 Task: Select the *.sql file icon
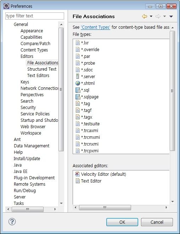tap(78, 90)
